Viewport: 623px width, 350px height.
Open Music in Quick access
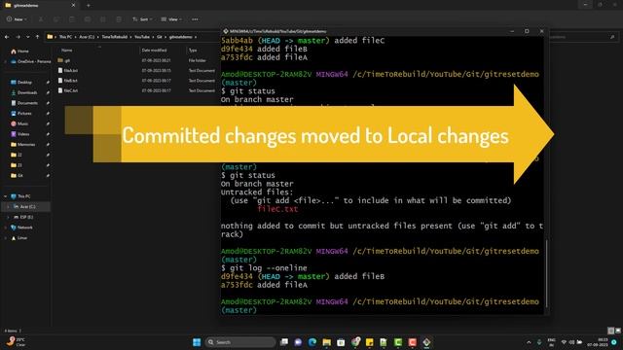tap(19, 123)
